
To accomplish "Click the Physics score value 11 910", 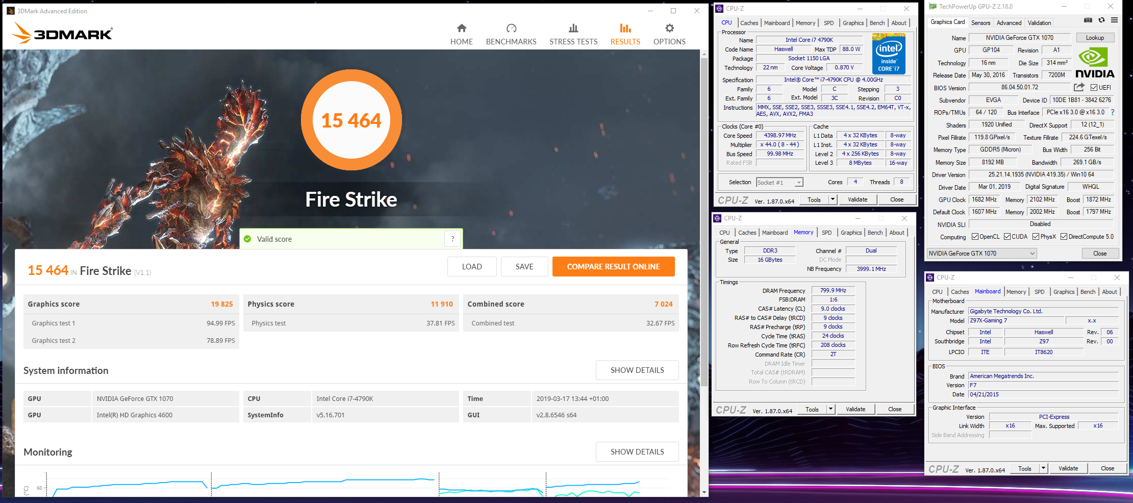I will 442,304.
